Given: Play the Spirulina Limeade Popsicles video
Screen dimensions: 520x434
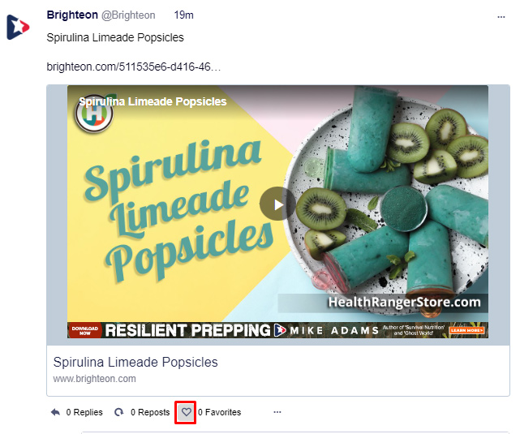Looking at the screenshot, I should [277, 204].
